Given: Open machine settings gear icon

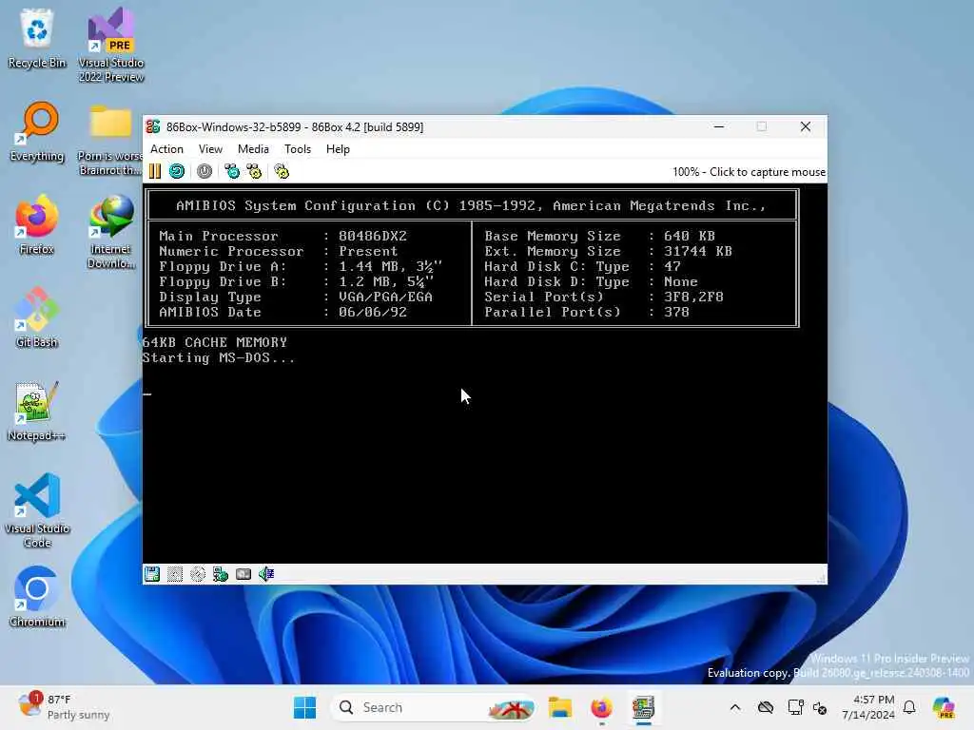Looking at the screenshot, I should pos(282,171).
